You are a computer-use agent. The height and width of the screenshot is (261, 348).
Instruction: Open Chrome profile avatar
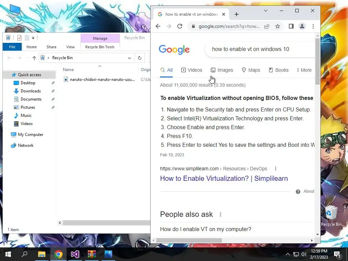(302, 26)
